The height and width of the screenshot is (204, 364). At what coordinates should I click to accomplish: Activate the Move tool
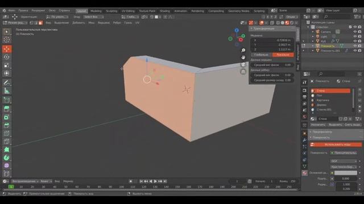6,49
